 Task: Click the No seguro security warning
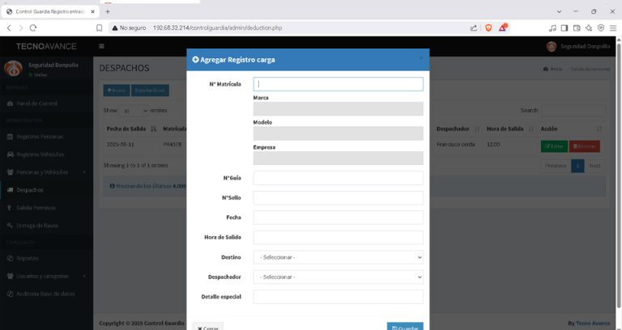coord(129,27)
